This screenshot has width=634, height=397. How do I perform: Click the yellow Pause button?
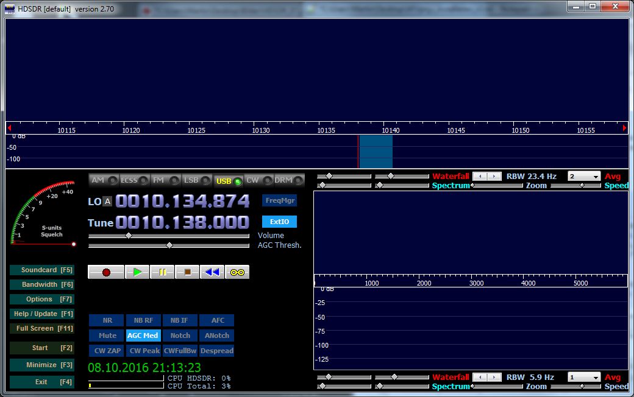tap(162, 272)
